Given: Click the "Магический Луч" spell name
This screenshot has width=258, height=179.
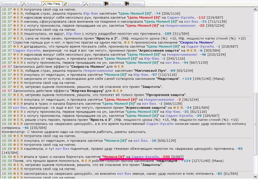Looking at the screenshot, I should (150, 71).
